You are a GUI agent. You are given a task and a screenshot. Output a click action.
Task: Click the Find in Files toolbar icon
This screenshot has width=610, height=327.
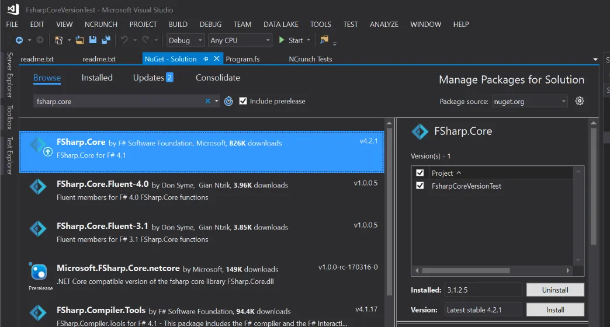(324, 40)
